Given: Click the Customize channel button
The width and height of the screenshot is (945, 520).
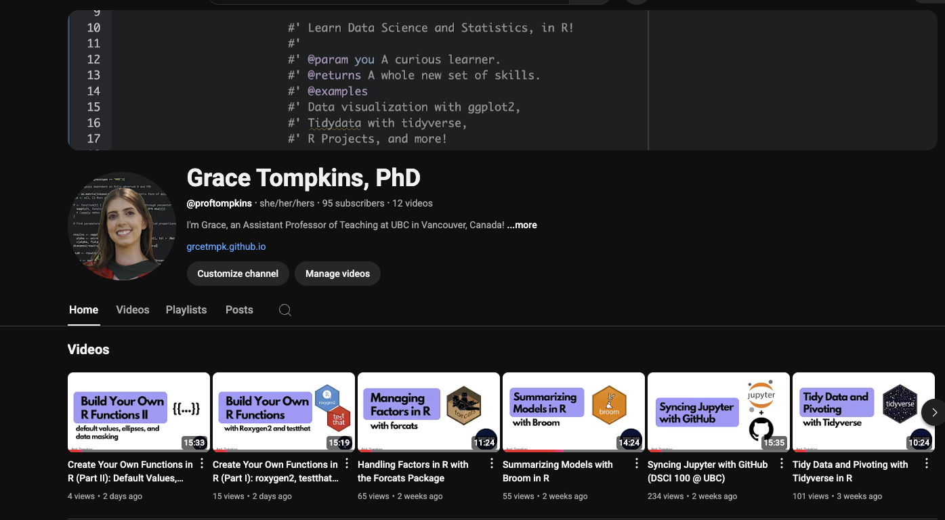Looking at the screenshot, I should (238, 274).
